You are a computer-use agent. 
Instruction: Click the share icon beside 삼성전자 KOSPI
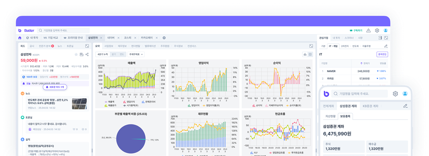[87, 55]
